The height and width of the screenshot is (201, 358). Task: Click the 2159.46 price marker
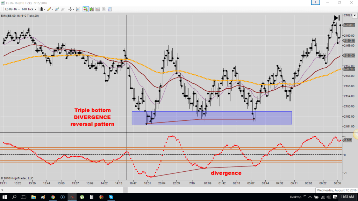pos(349,40)
